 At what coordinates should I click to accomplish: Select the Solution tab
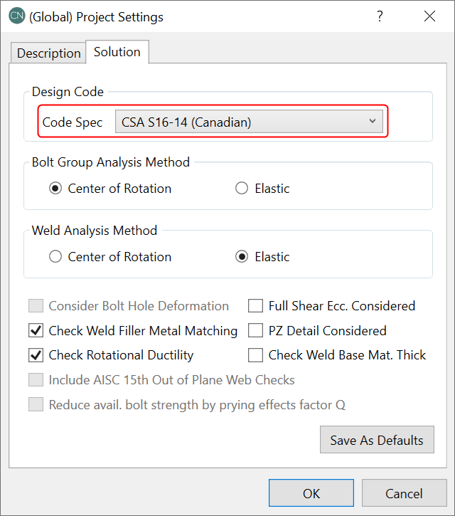pos(117,52)
